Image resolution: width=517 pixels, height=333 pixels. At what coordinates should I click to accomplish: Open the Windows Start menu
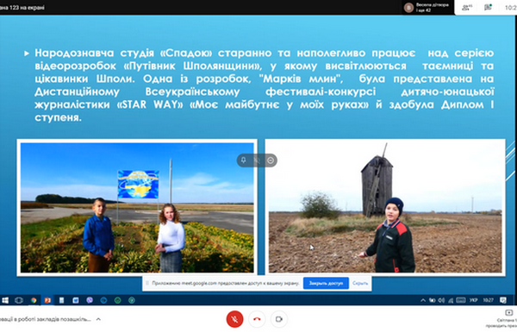(x=5, y=300)
